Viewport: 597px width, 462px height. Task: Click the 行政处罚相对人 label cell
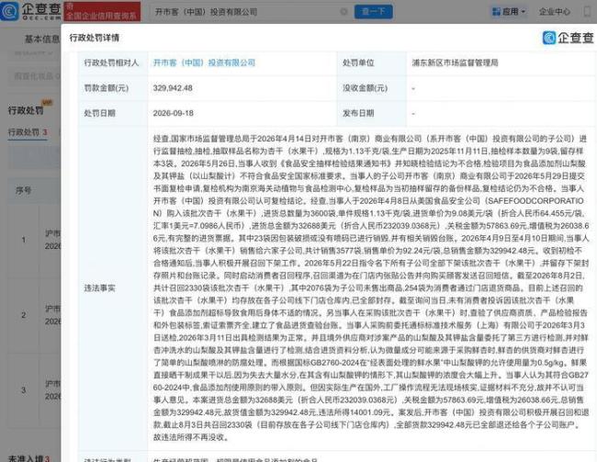(111, 62)
